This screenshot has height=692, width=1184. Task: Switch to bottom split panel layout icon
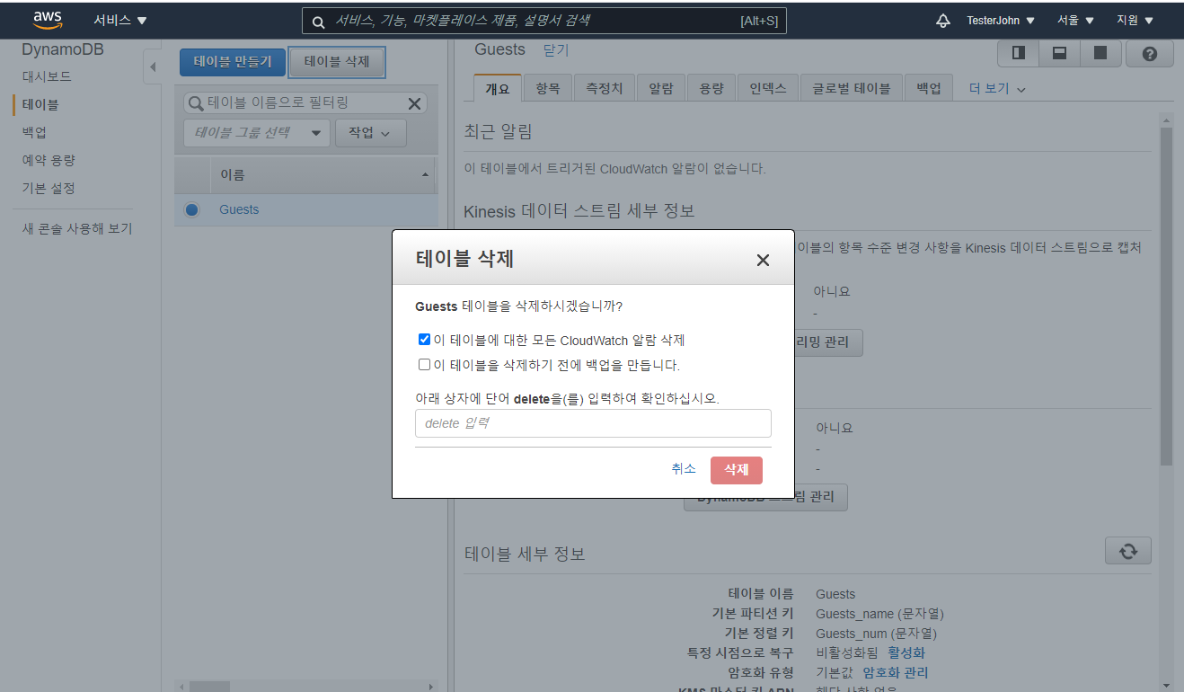click(x=1059, y=53)
